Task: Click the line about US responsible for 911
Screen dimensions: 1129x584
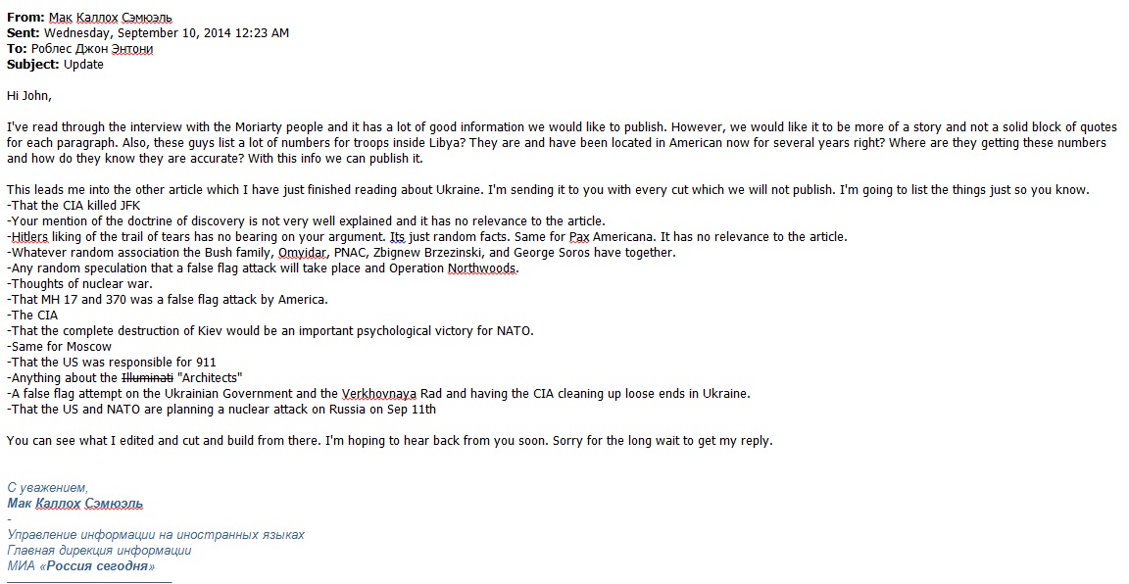Action: coord(112,362)
